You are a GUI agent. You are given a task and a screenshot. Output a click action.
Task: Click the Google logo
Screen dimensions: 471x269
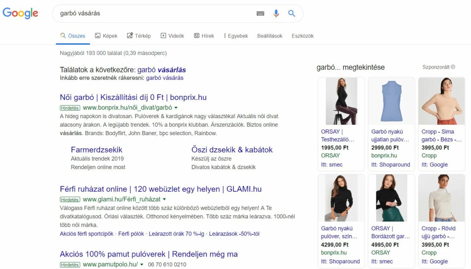pyautogui.click(x=20, y=13)
